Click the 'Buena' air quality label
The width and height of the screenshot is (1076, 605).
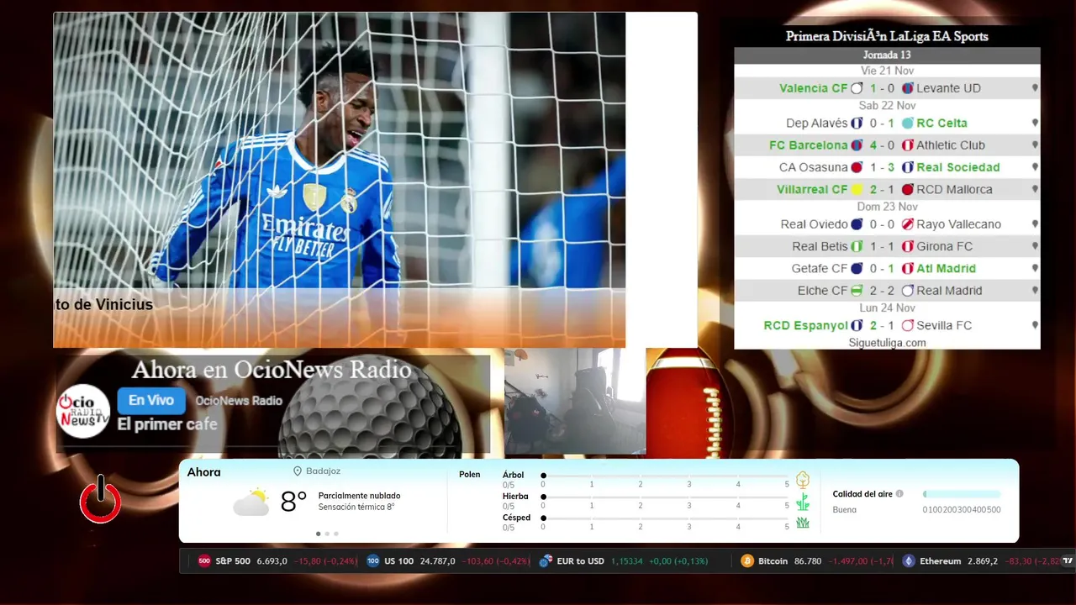(844, 510)
